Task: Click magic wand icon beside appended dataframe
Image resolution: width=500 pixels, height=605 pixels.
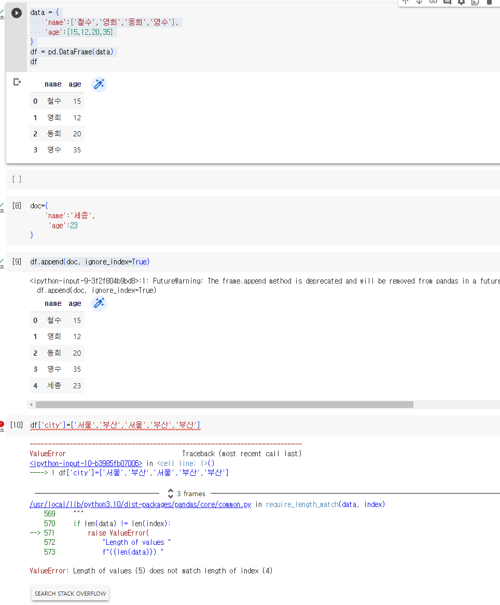Action: click(x=99, y=303)
